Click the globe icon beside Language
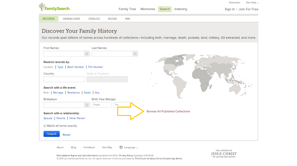The width and height of the screenshot is (297, 166). (x=121, y=147)
